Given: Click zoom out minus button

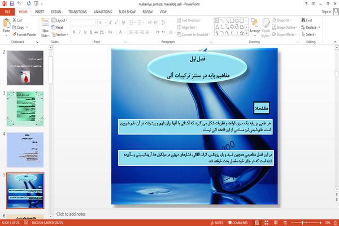Looking at the screenshot, I should (292, 223).
